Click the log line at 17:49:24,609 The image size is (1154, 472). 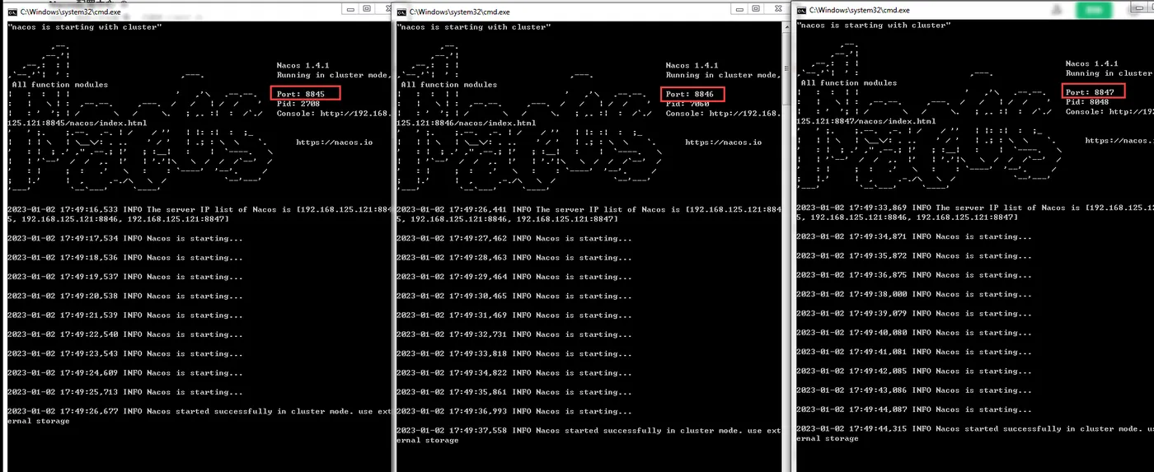[x=124, y=373]
